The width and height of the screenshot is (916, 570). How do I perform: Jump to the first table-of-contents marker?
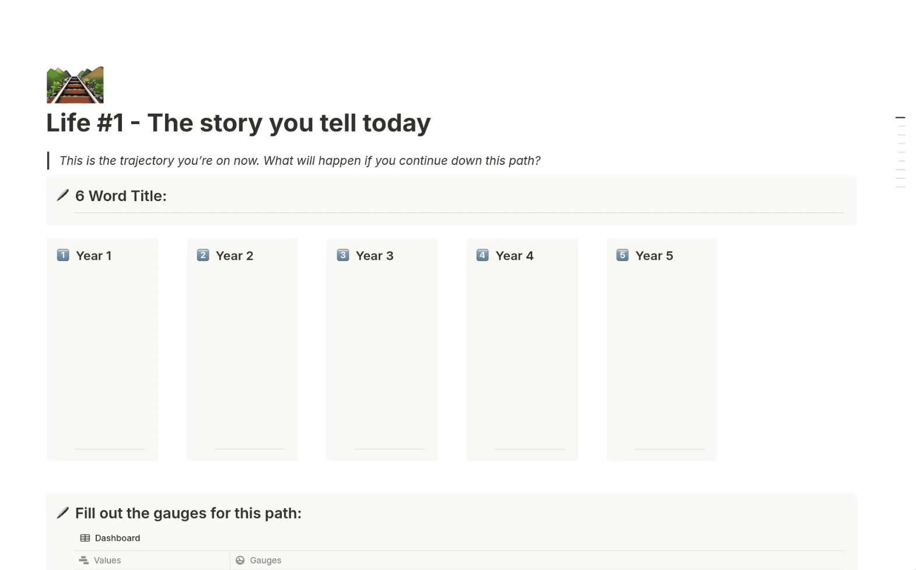pyautogui.click(x=900, y=118)
